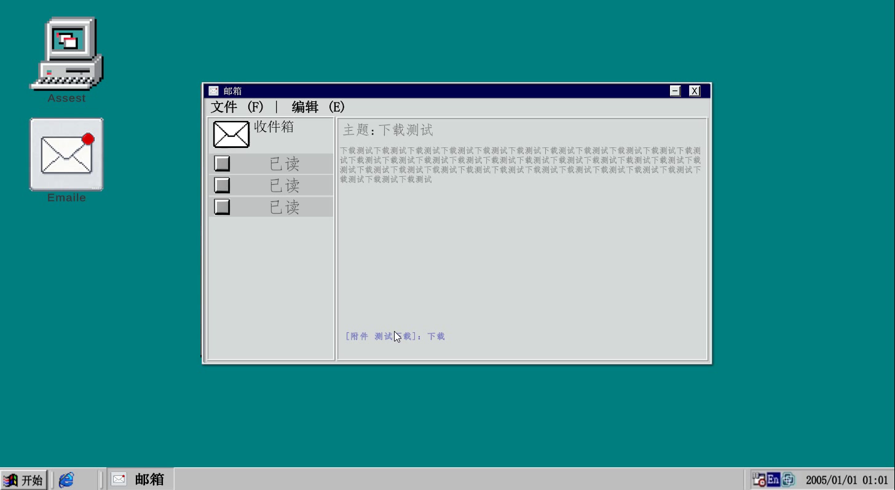Click the date and time clock in tray
Viewport: 895px width, 490px height.
846,480
